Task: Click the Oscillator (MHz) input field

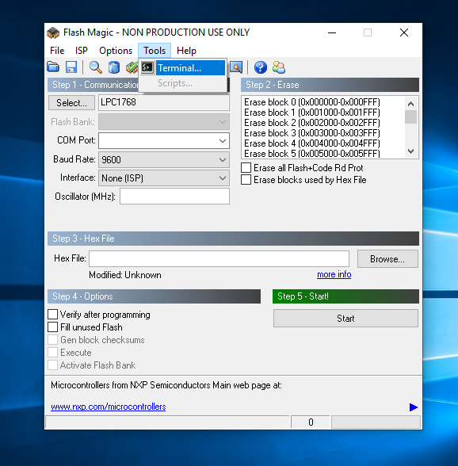Action: click(x=175, y=197)
